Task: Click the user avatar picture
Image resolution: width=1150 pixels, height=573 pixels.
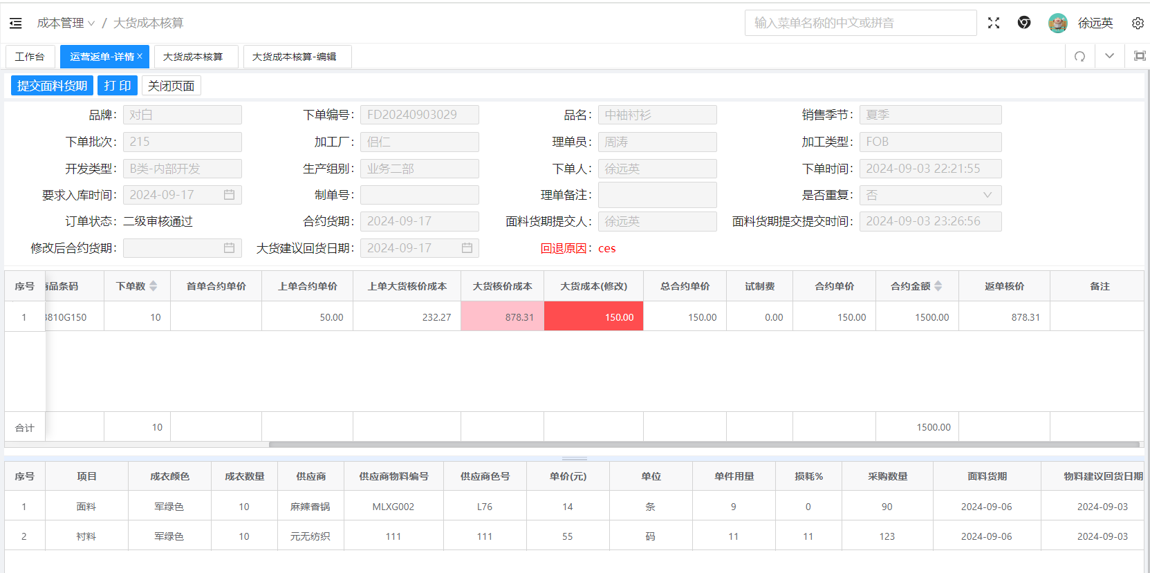Action: click(1057, 23)
